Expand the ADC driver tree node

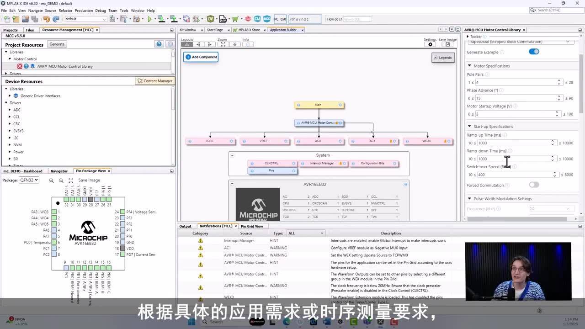pyautogui.click(x=10, y=110)
